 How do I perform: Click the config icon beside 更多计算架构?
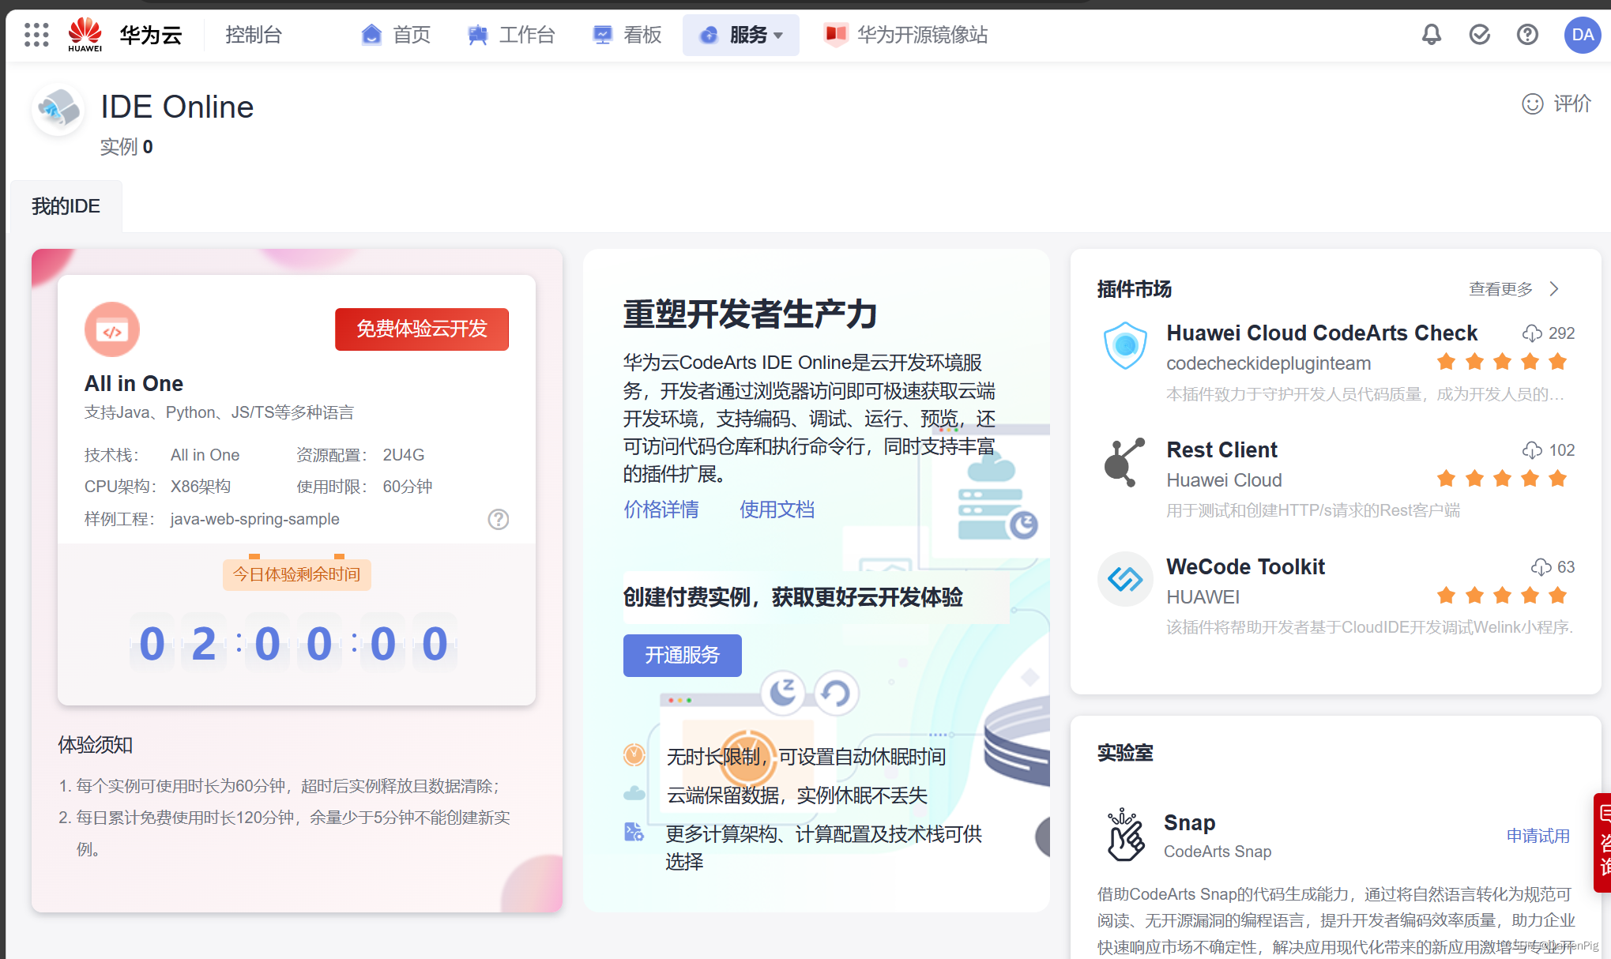(x=634, y=832)
